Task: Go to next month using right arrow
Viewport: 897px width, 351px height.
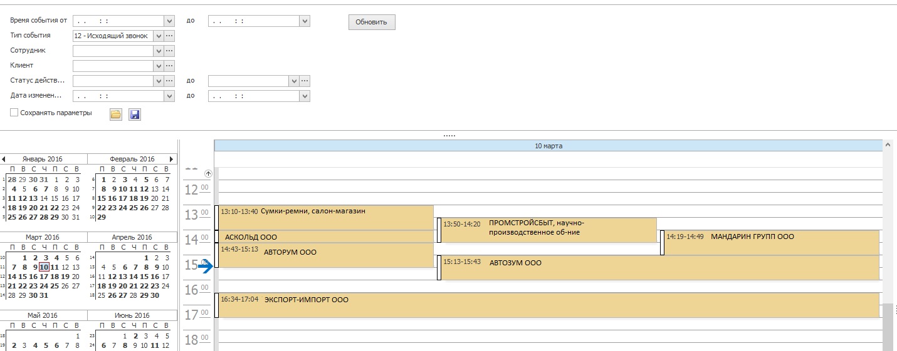Action: coord(172,159)
